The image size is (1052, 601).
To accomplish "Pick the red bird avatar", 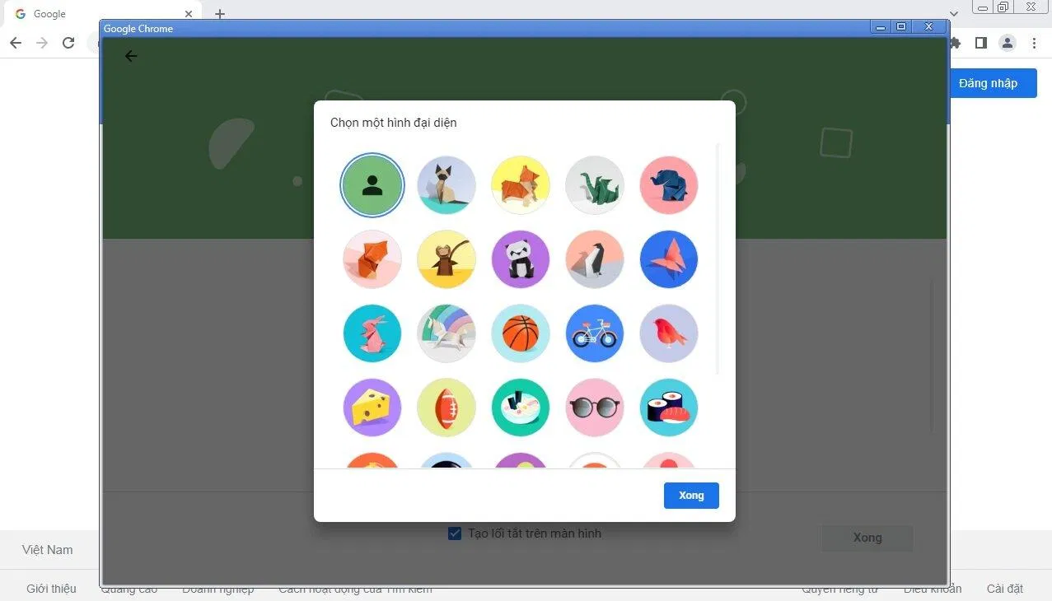I will coord(669,333).
